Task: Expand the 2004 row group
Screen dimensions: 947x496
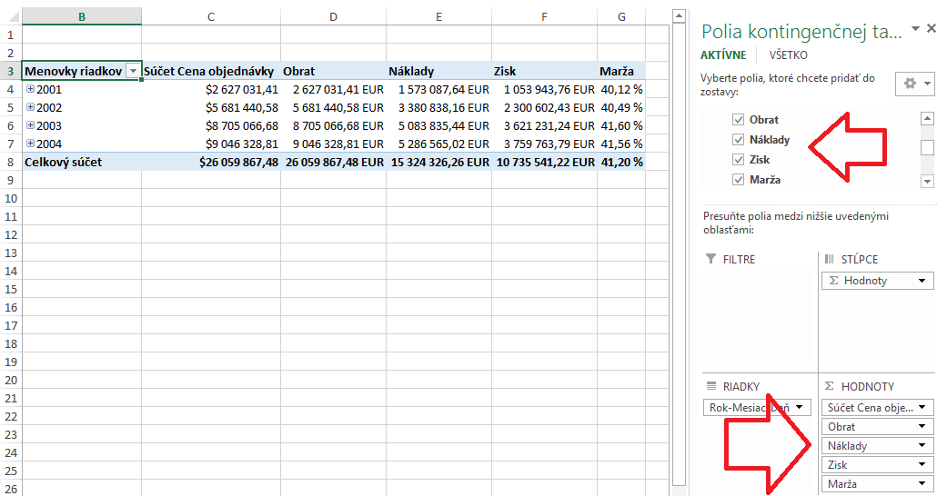Action: (30, 144)
